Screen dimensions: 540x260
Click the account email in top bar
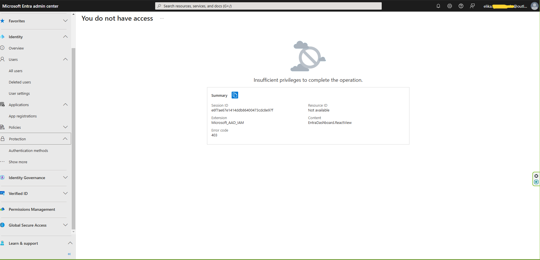(505, 6)
